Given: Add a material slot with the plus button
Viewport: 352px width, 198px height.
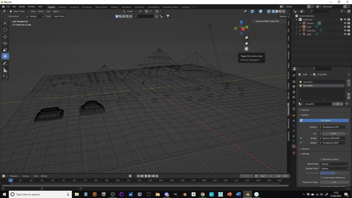Looking at the screenshot, I should coord(348,81).
